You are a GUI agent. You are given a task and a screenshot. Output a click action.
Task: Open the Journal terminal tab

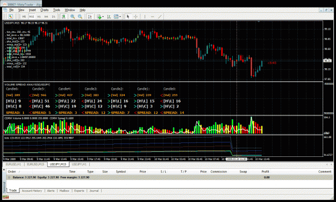tap(94, 191)
